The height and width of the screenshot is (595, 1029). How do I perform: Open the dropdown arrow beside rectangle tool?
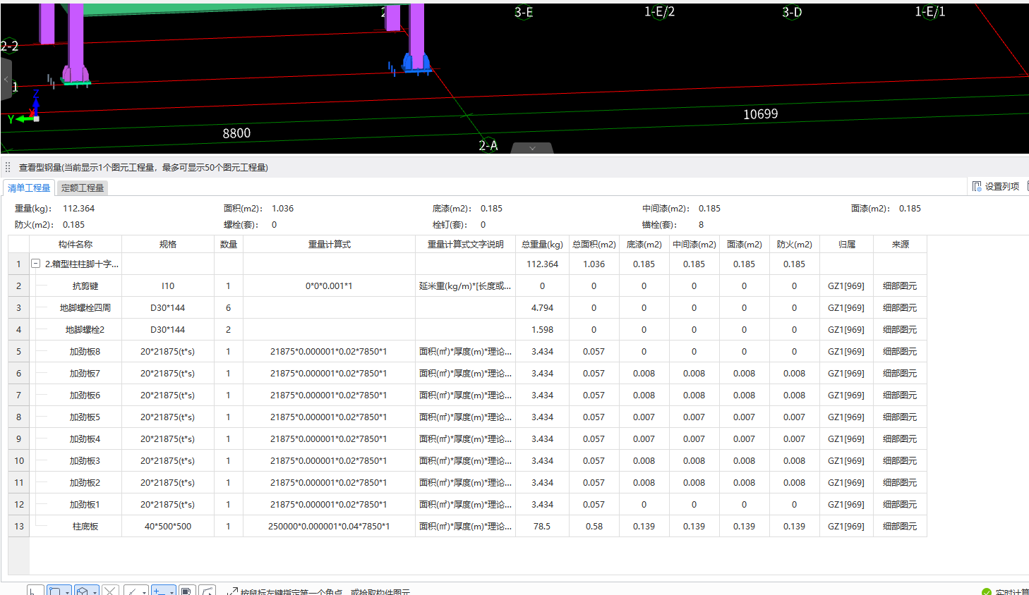click(x=67, y=592)
